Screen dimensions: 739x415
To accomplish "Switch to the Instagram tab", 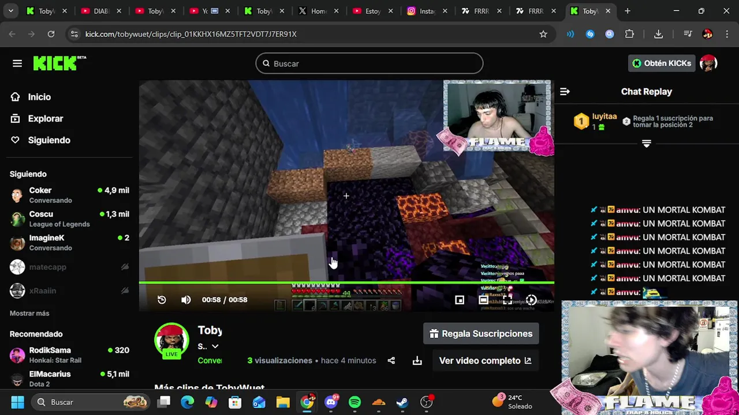I will [427, 11].
